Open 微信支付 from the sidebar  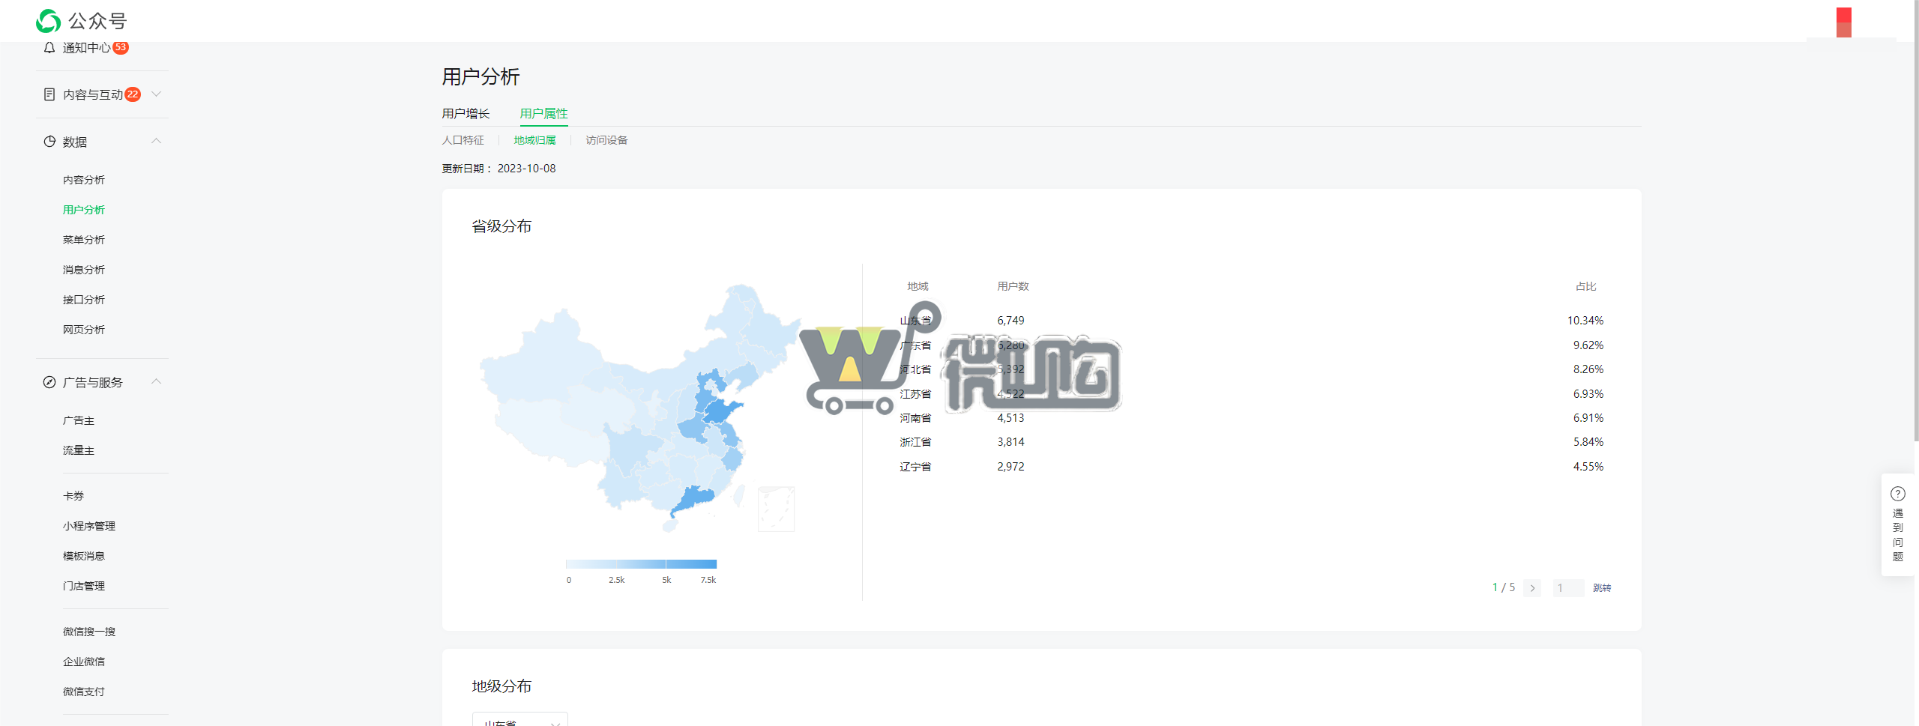(83, 691)
